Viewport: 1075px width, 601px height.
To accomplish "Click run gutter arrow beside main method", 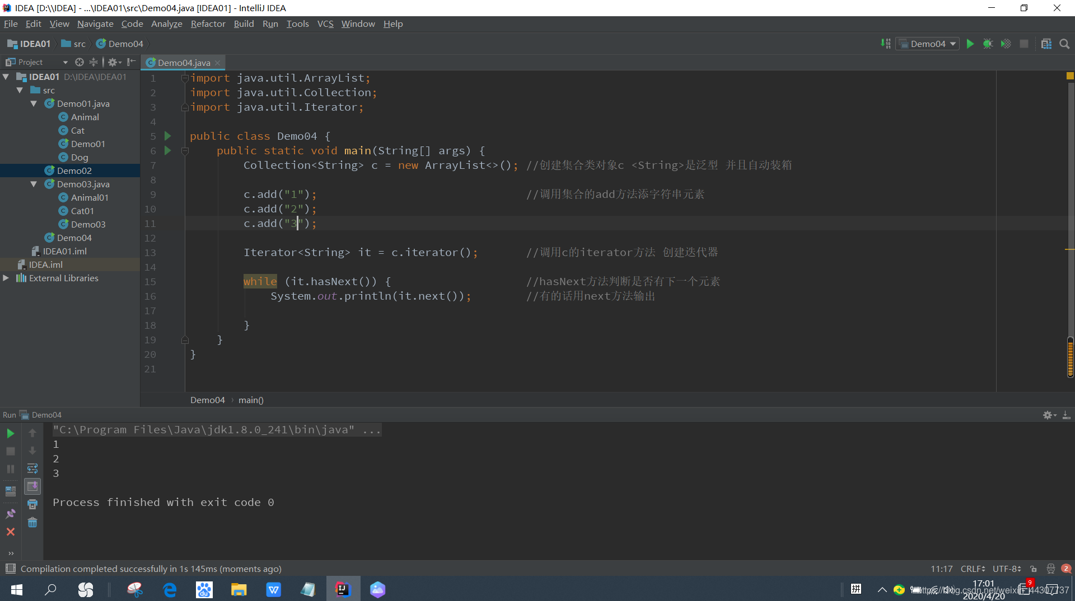I will tap(167, 150).
